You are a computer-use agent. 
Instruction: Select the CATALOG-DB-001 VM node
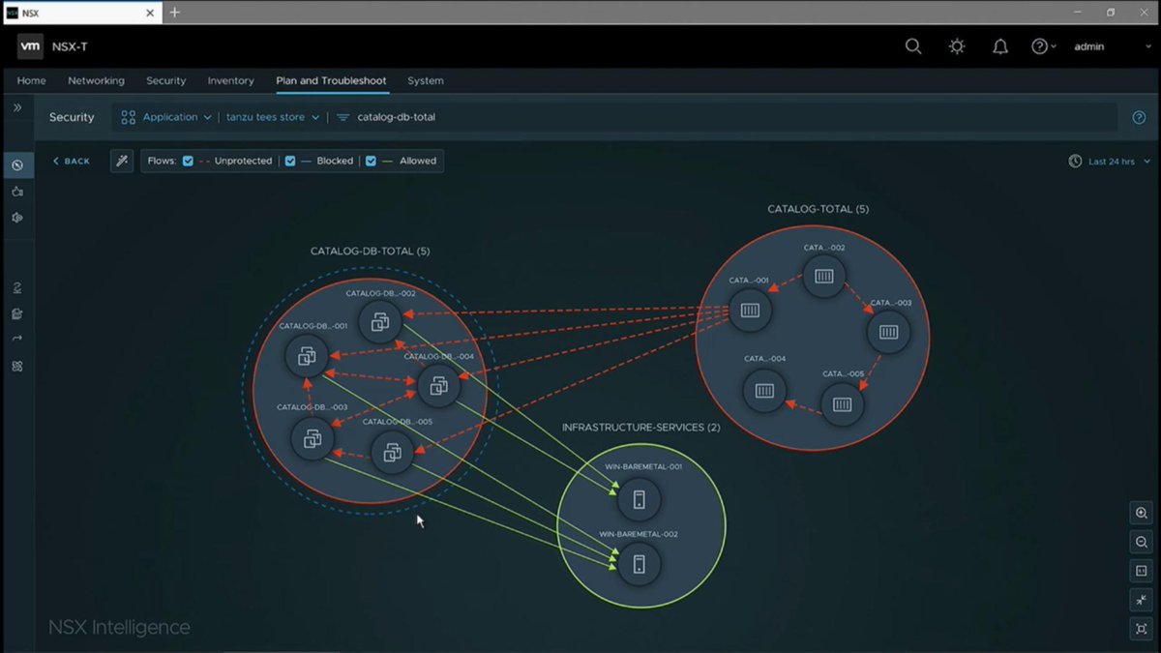point(307,357)
